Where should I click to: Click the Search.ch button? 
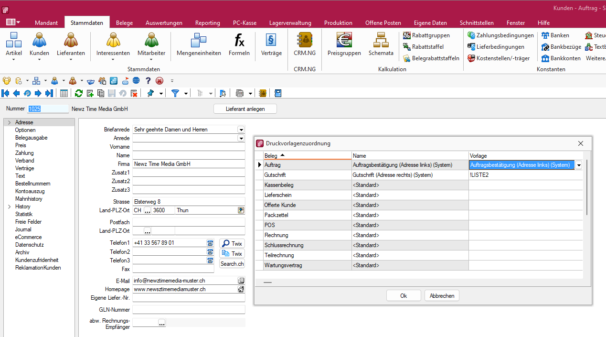pyautogui.click(x=232, y=264)
